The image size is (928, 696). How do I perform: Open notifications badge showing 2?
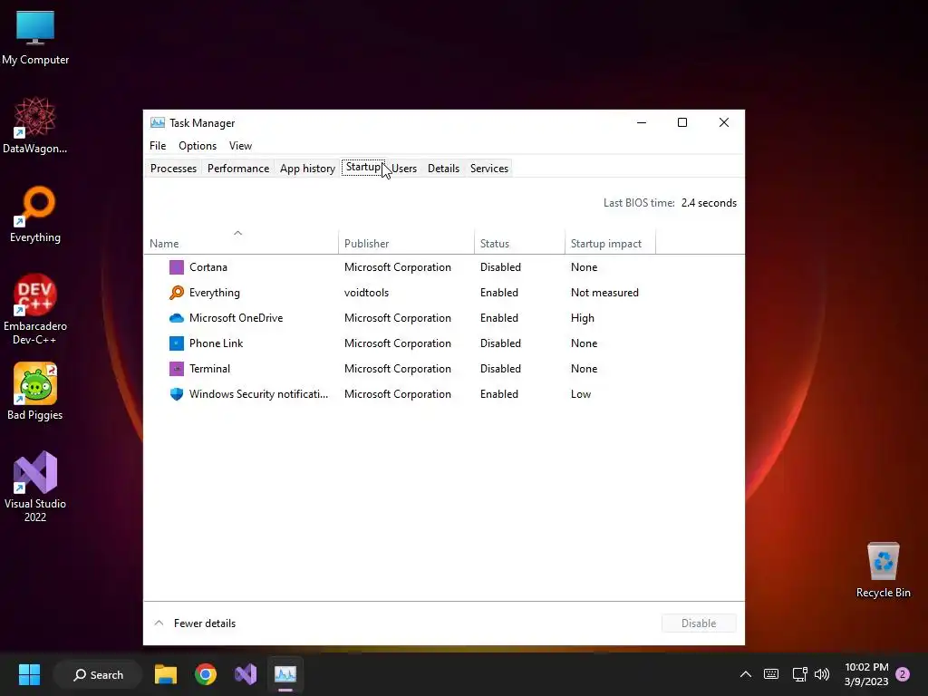tap(903, 674)
